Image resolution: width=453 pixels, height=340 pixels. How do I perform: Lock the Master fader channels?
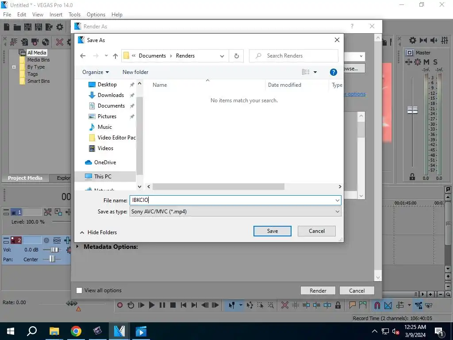412,177
